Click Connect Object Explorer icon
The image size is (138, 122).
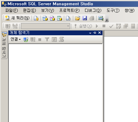(x=26, y=40)
